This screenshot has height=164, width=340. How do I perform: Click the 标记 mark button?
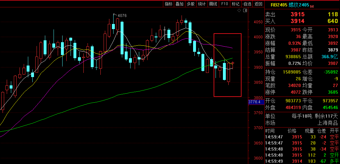click(x=235, y=4)
